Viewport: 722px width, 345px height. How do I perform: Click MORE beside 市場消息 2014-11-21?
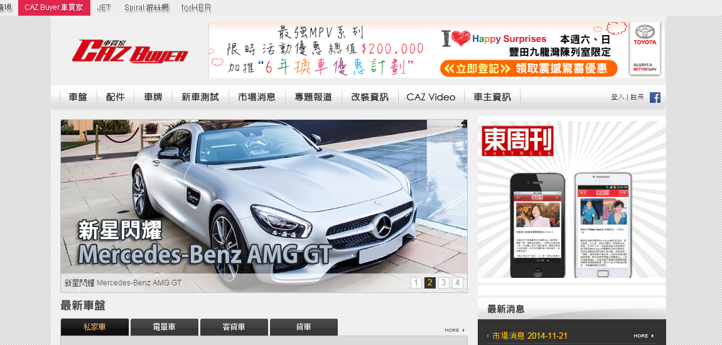point(644,336)
